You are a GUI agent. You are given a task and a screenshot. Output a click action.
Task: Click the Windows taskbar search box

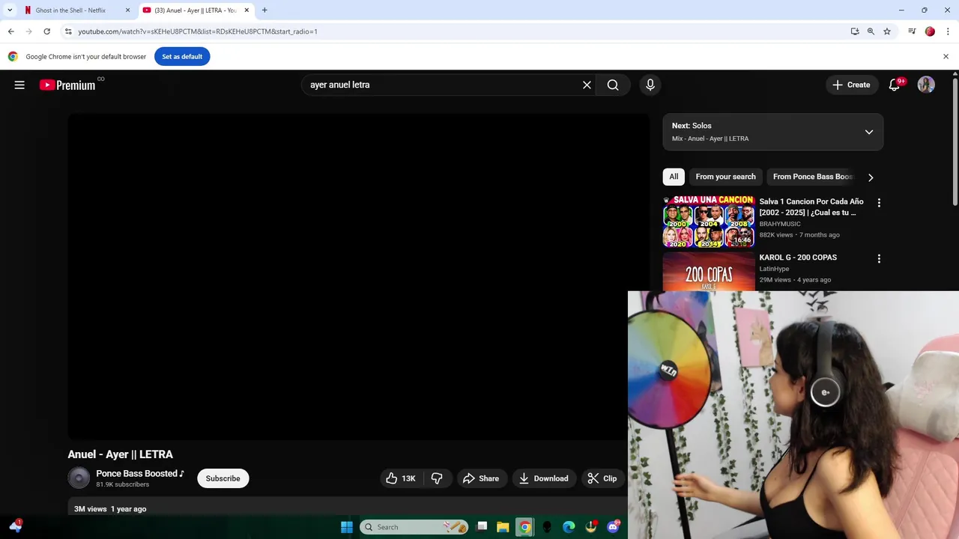click(x=414, y=527)
